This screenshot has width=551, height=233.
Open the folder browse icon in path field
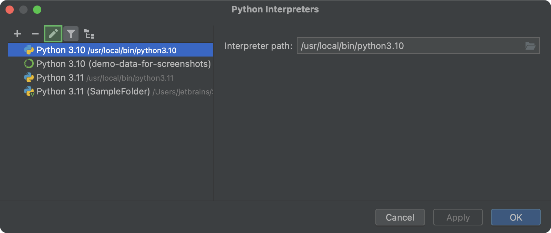pos(530,46)
